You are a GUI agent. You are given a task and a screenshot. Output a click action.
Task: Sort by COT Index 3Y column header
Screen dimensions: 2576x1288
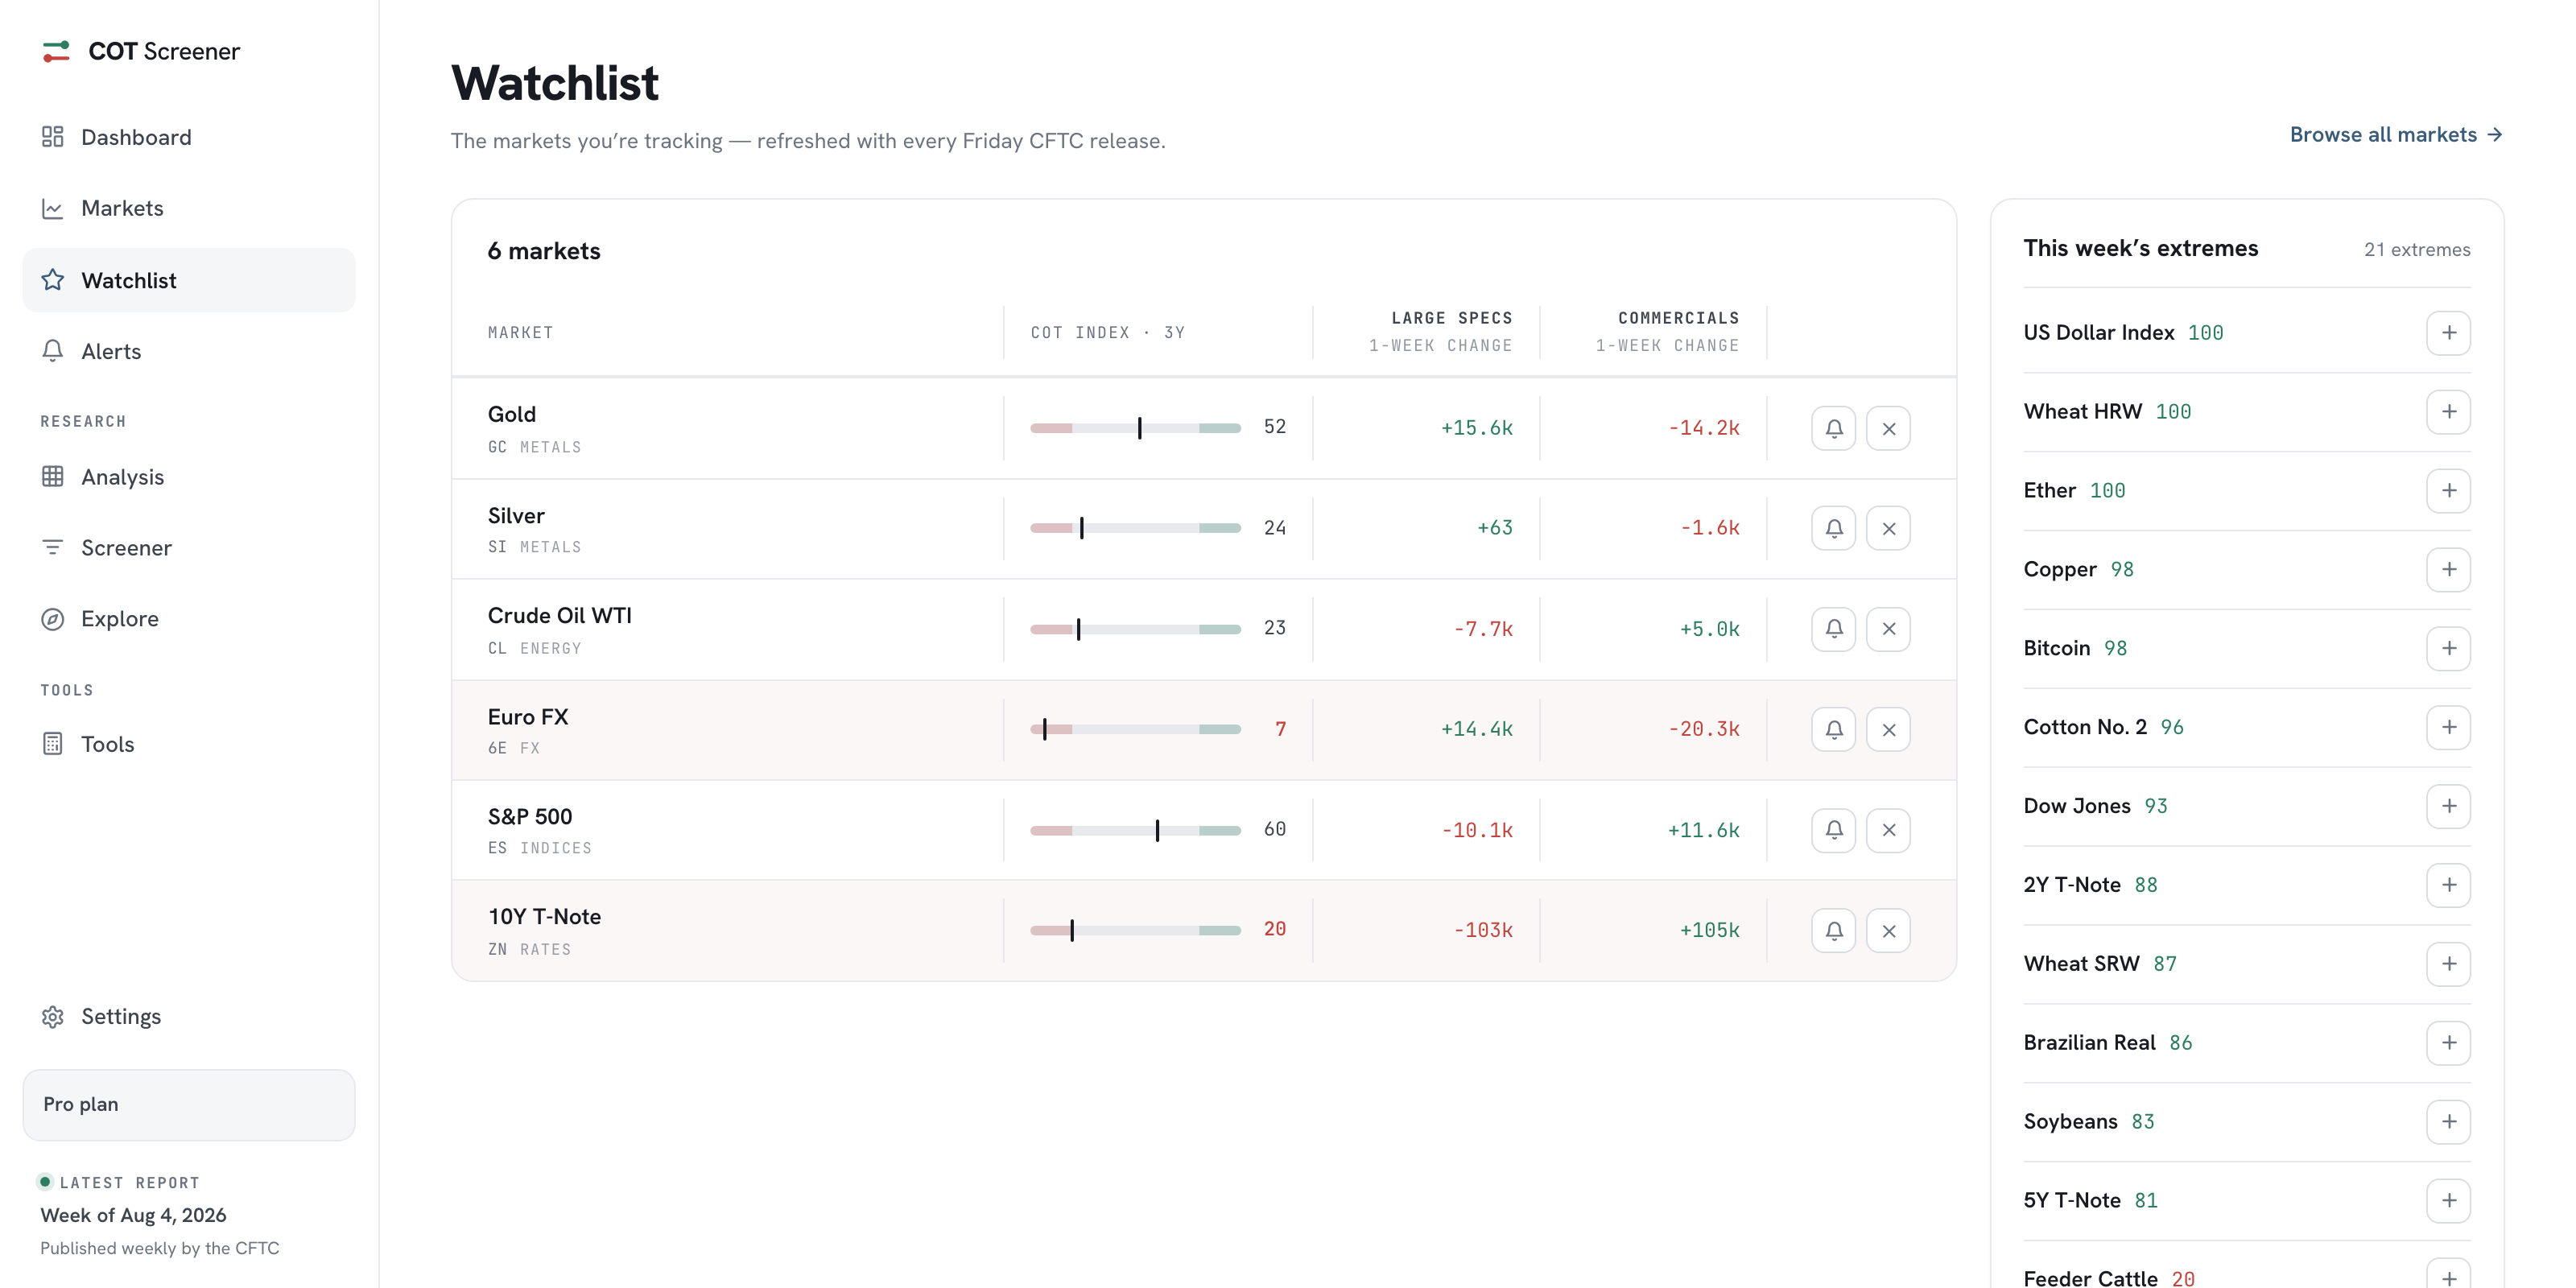[x=1107, y=332]
